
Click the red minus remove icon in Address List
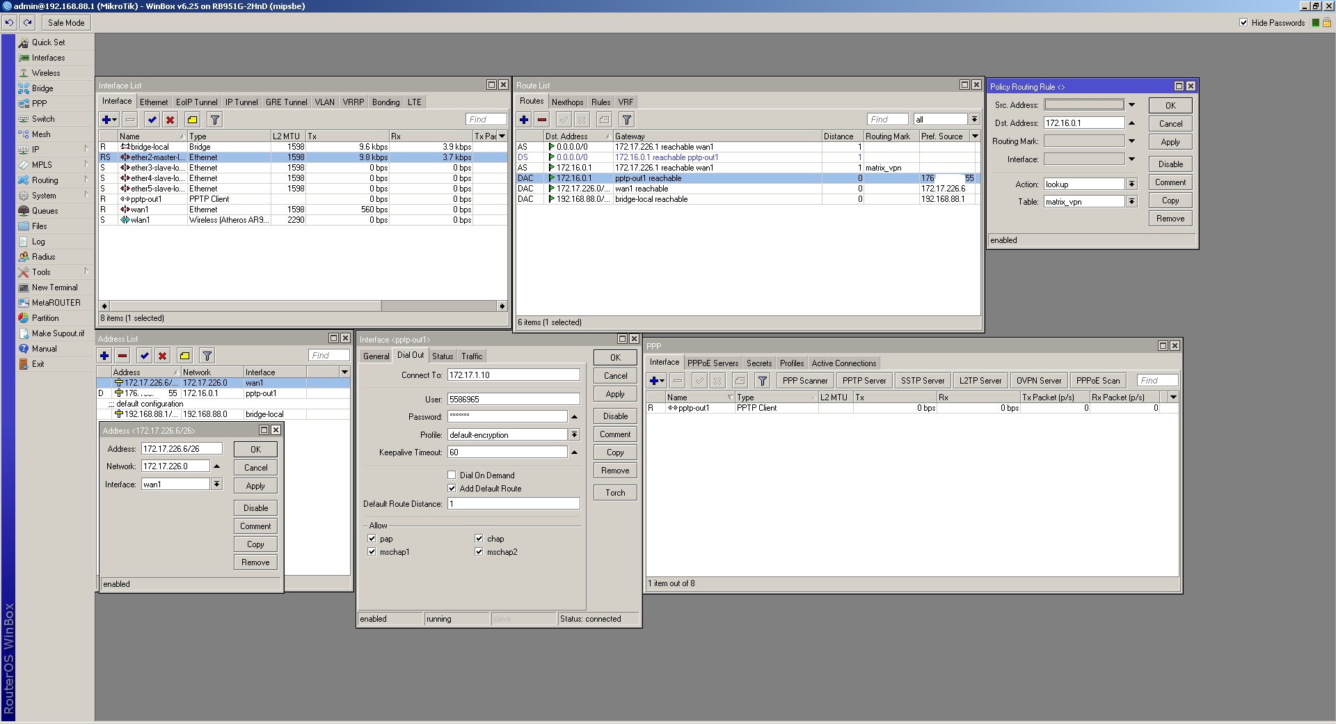point(122,356)
